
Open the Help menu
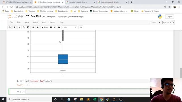point(61,22)
